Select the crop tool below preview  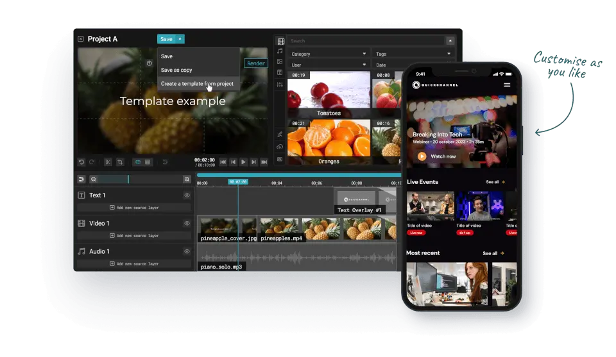[x=120, y=162]
